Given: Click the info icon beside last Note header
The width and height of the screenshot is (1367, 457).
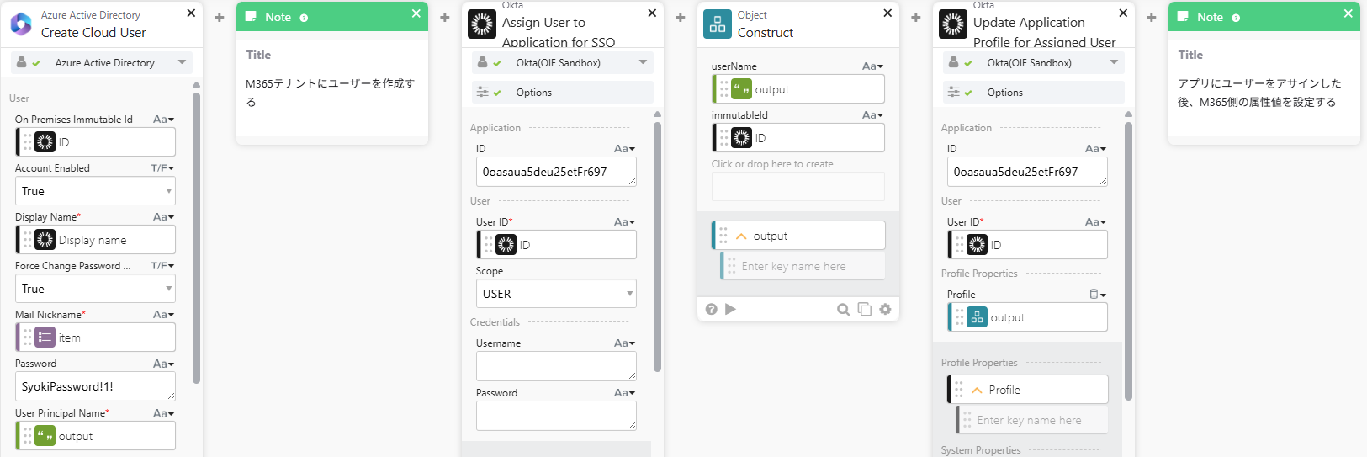Looking at the screenshot, I should (x=1236, y=18).
